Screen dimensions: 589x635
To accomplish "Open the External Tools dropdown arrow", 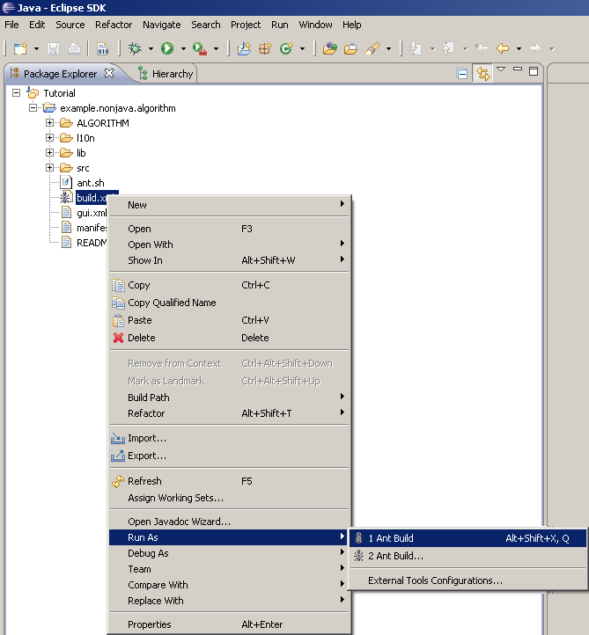I will pos(216,49).
